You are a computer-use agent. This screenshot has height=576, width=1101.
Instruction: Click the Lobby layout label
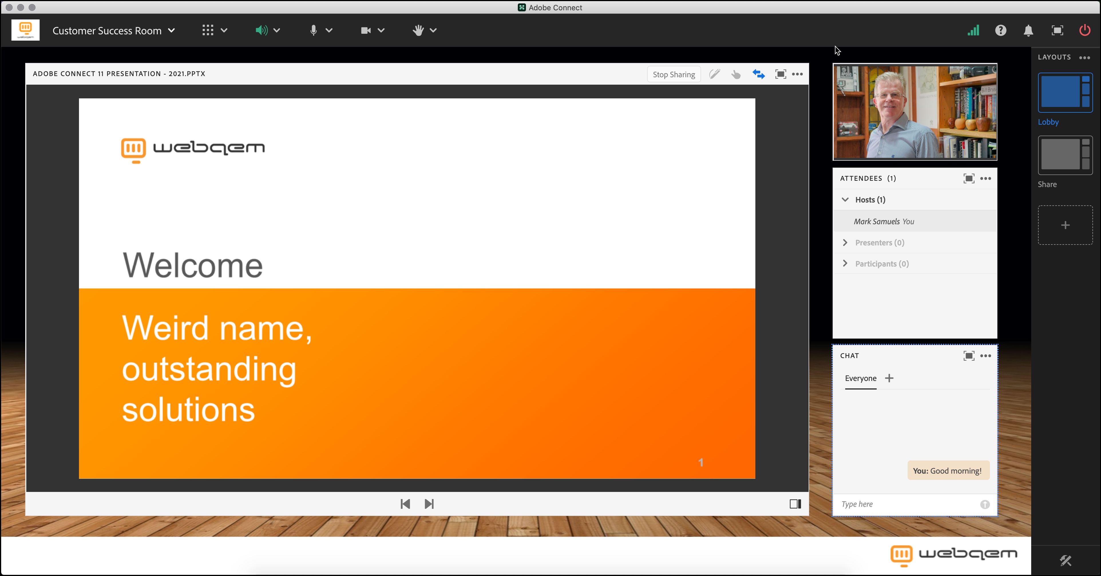pyautogui.click(x=1048, y=122)
